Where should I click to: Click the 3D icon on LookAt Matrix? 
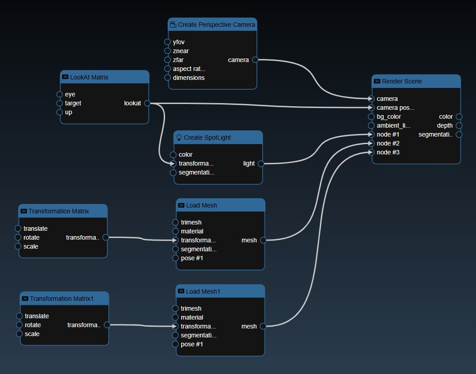(x=65, y=77)
